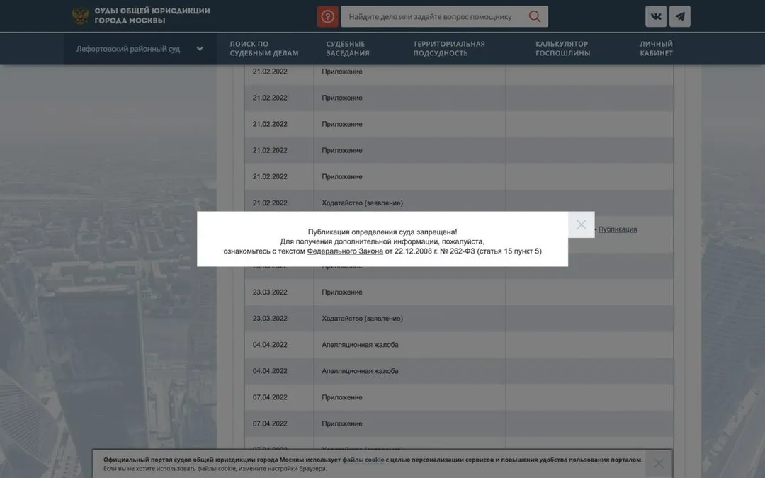
Task: Open Калькулятор госпошлины menu item
Action: [562, 48]
